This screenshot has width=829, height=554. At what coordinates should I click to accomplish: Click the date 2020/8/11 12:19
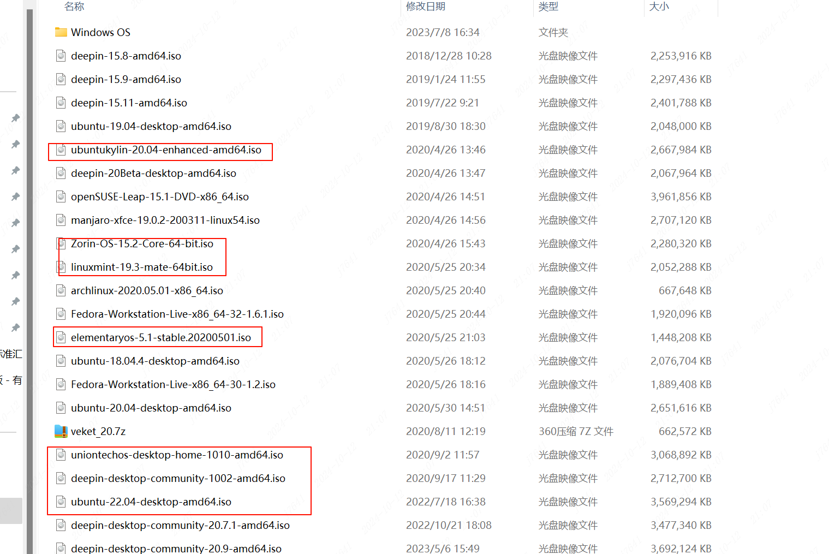pos(446,431)
